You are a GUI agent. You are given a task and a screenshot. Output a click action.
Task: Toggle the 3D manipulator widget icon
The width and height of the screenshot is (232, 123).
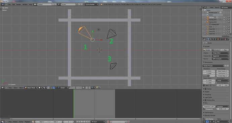[x=51, y=87]
